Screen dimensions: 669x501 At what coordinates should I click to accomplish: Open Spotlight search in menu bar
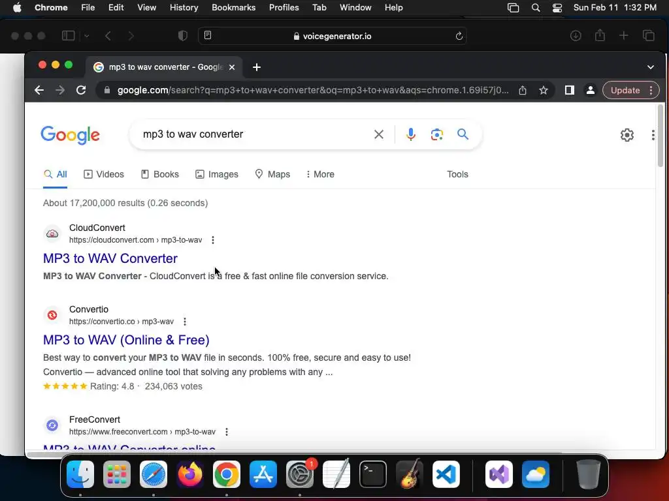pos(536,8)
